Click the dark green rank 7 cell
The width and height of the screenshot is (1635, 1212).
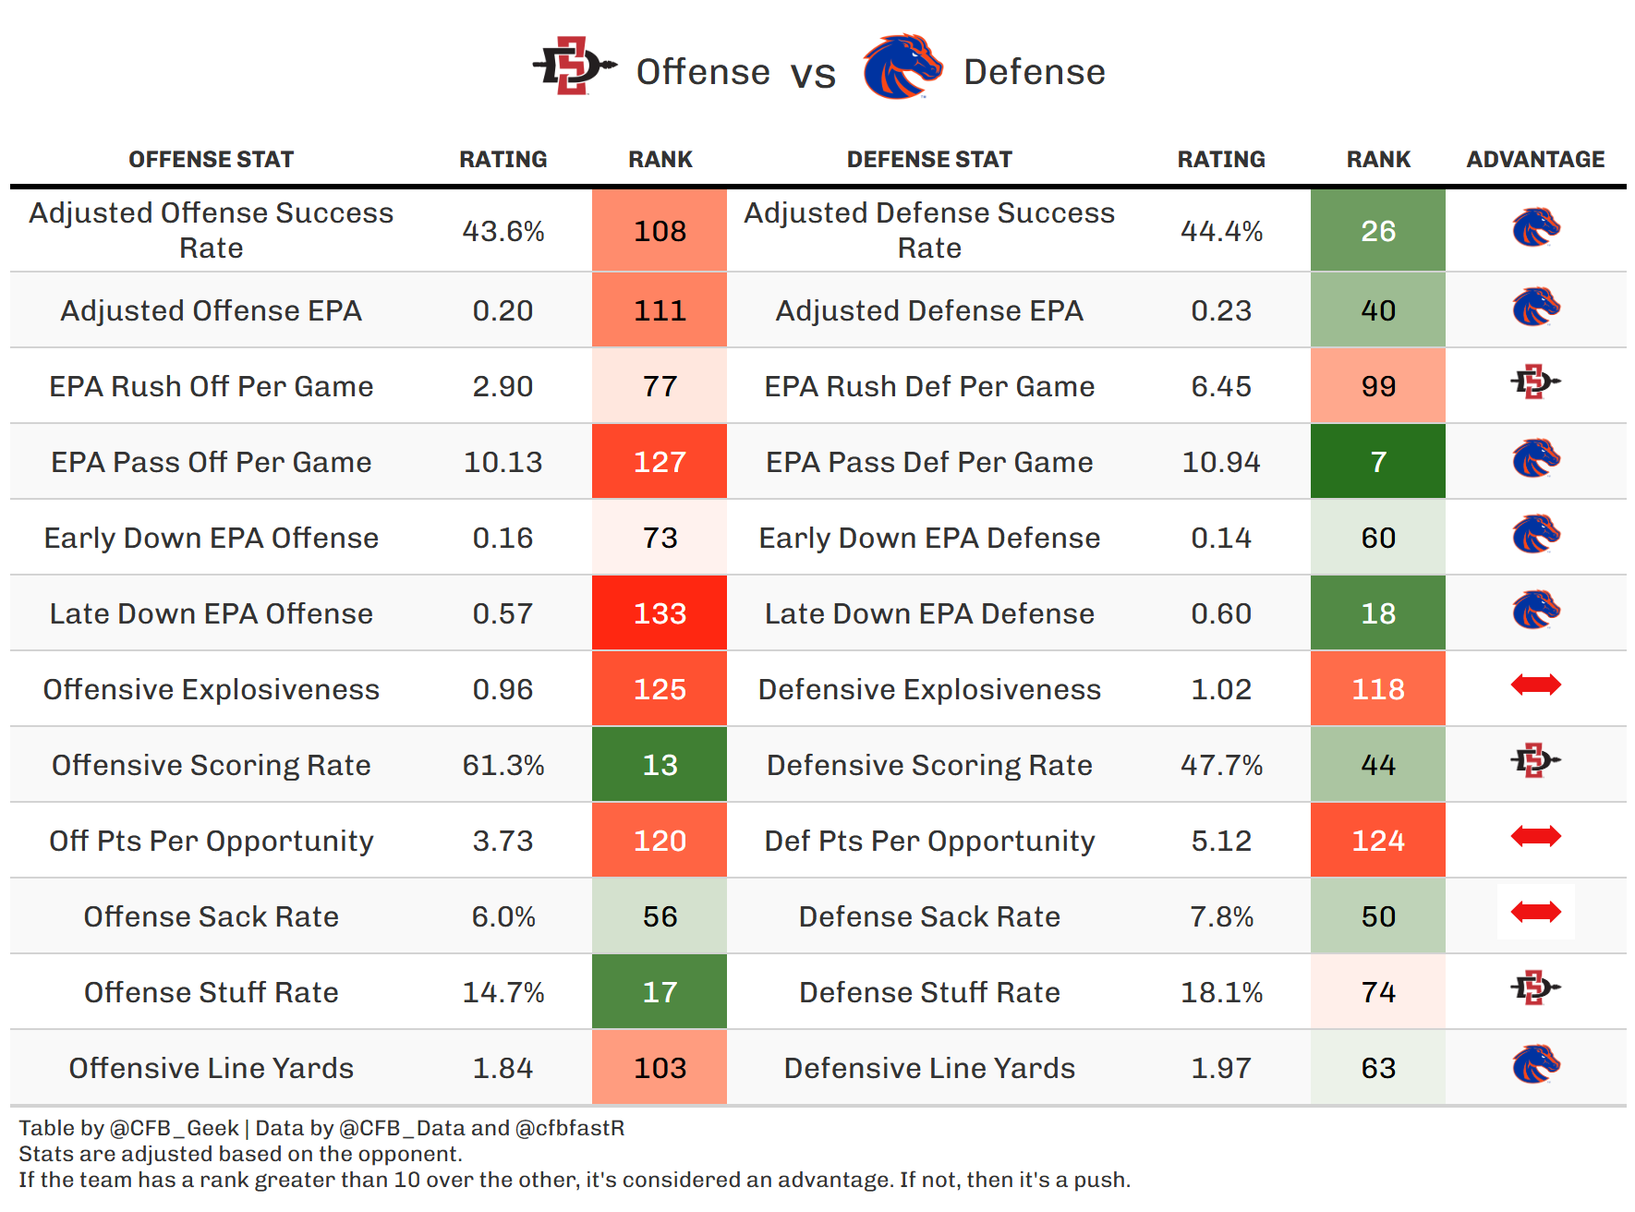pos(1377,462)
